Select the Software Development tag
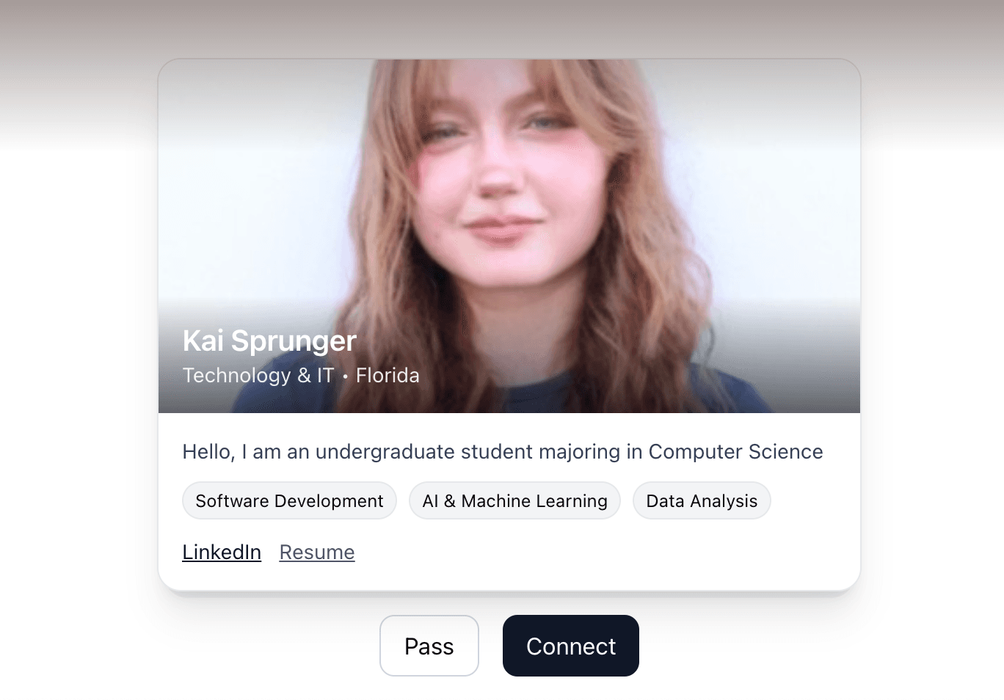The image size is (1004, 700). click(x=289, y=501)
